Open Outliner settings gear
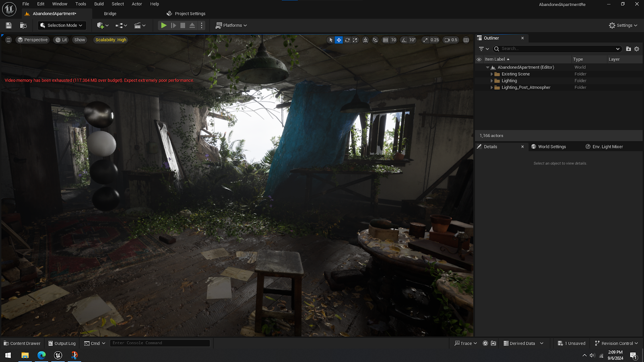 637,49
